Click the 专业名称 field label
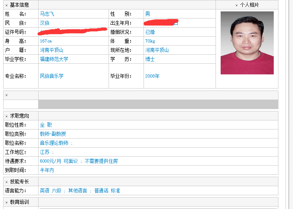This screenshot has width=293, height=209. pos(15,76)
